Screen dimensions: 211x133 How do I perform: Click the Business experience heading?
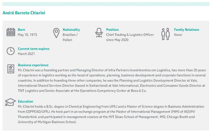[33, 65]
